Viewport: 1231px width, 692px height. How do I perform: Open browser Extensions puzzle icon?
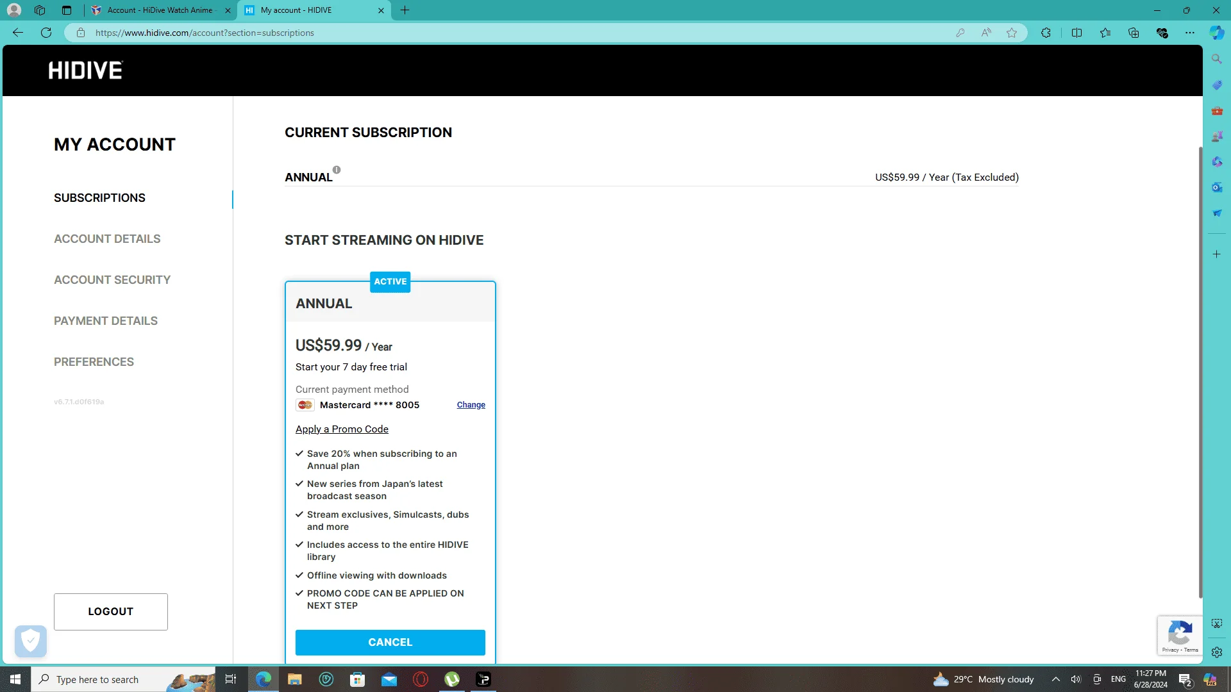[1046, 33]
